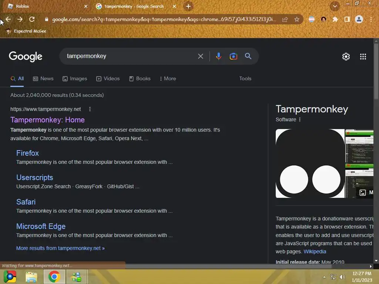Go back using the browser back arrow
Viewport: 379px width, 284px height.
click(x=8, y=19)
